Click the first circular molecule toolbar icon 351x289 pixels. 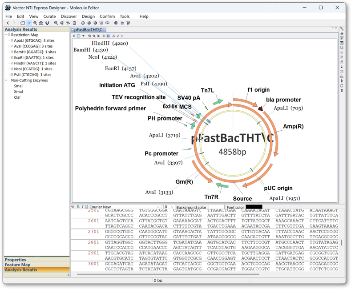click(x=83, y=23)
